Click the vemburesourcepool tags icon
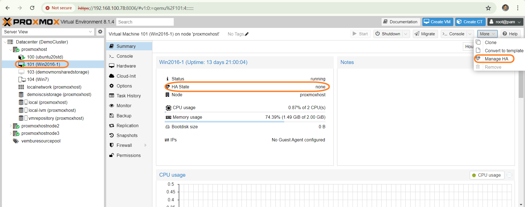Viewport: 525px width, 207px height. click(16, 141)
